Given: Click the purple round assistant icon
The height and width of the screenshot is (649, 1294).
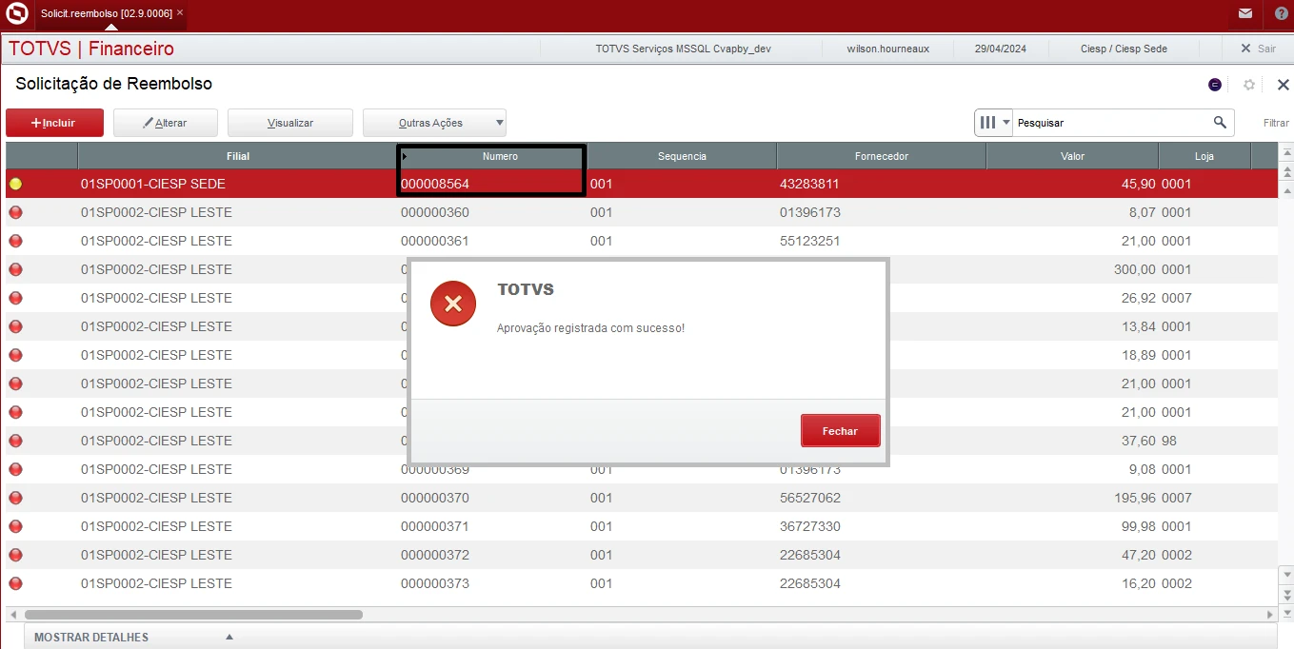Looking at the screenshot, I should point(1215,85).
